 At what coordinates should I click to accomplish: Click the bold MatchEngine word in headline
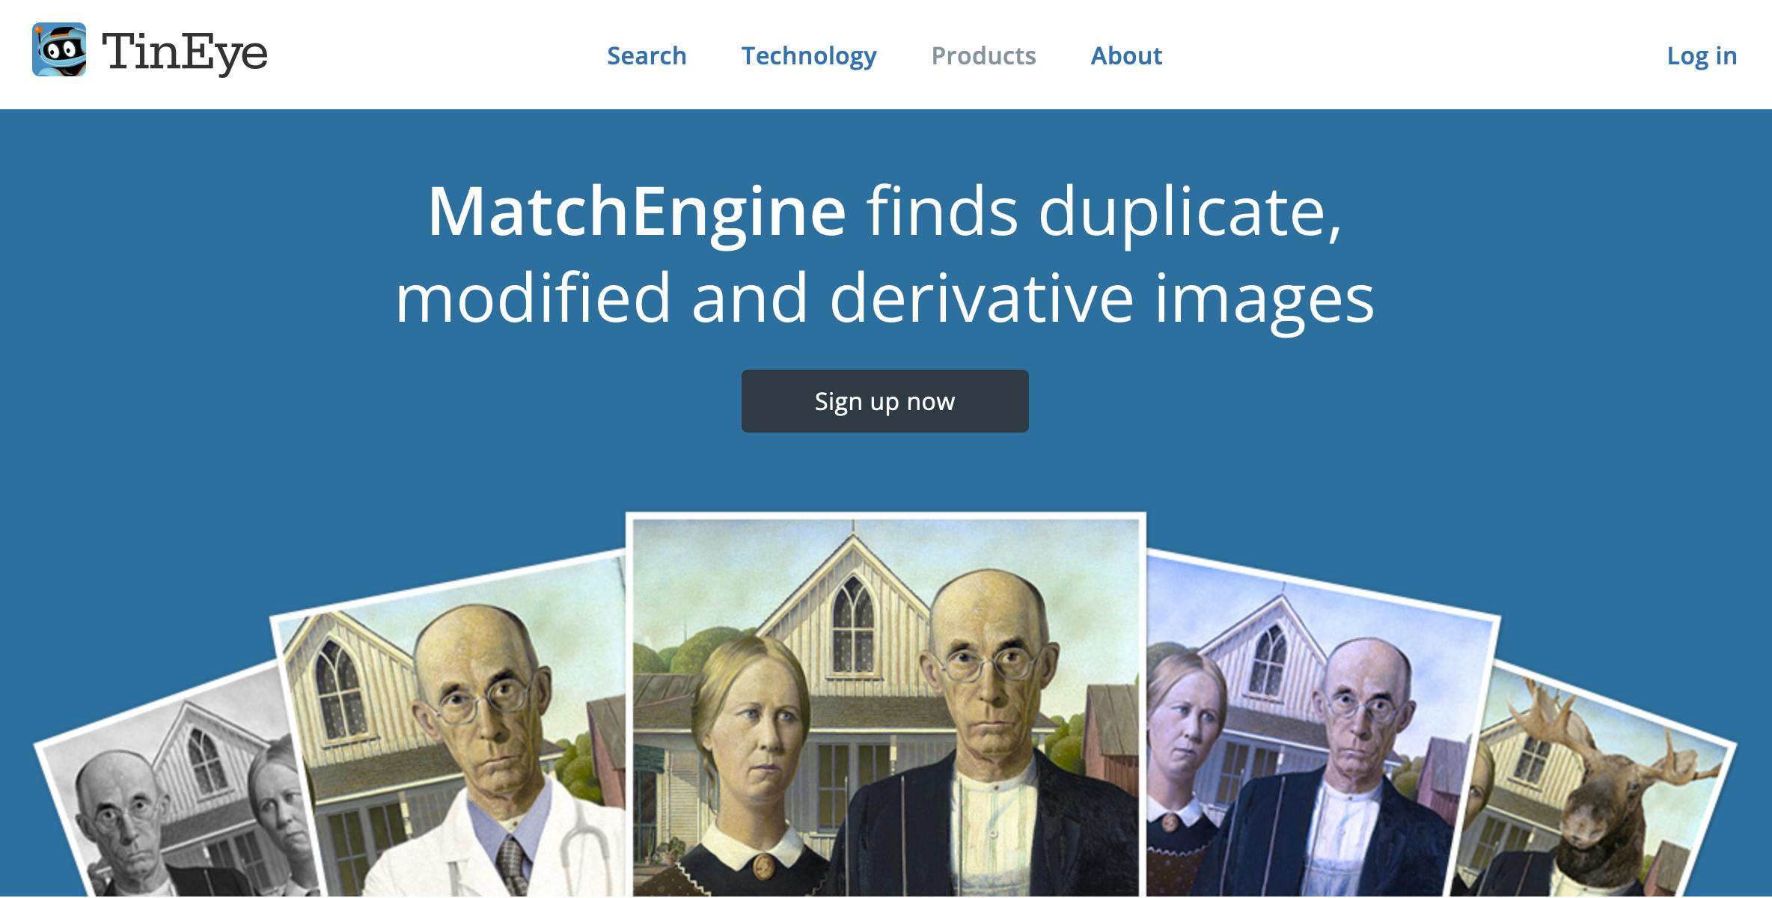(x=637, y=213)
